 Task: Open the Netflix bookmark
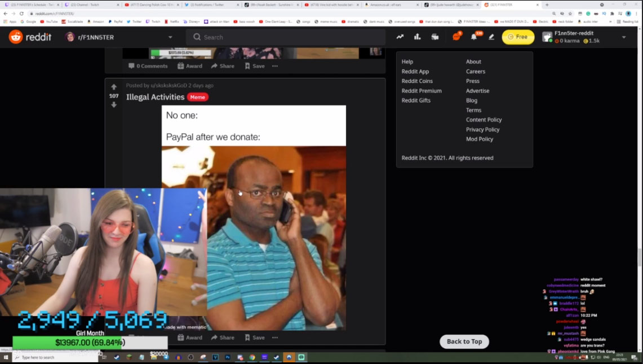[172, 21]
